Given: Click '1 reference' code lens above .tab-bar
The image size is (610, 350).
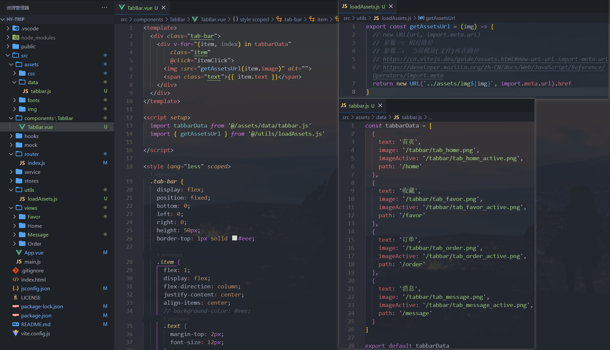Looking at the screenshot, I should point(163,175).
